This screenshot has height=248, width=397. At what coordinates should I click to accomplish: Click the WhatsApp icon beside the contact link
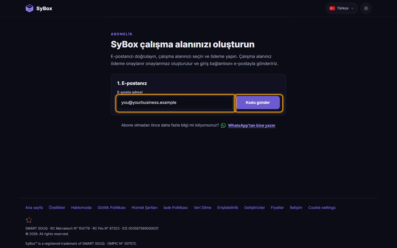click(223, 125)
